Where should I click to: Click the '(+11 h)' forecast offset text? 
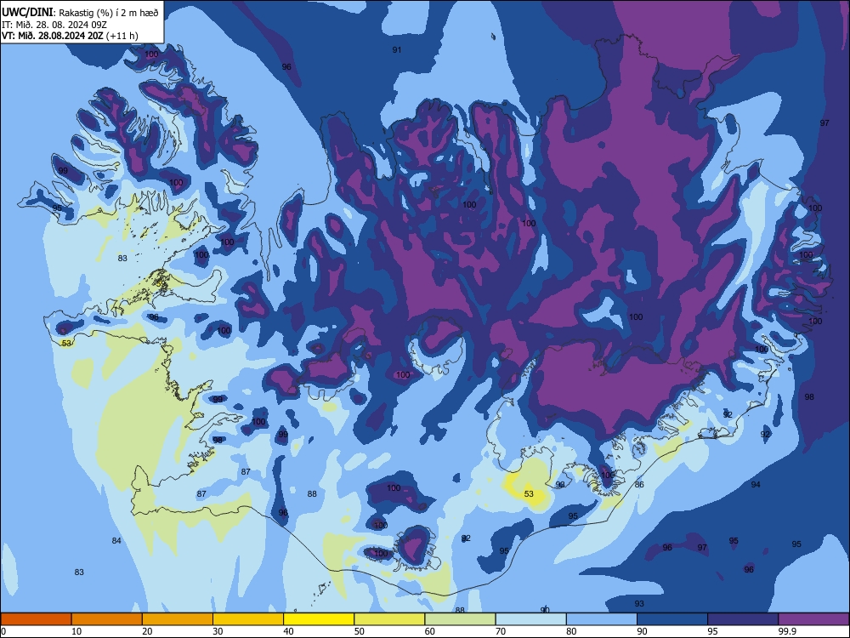click(122, 36)
